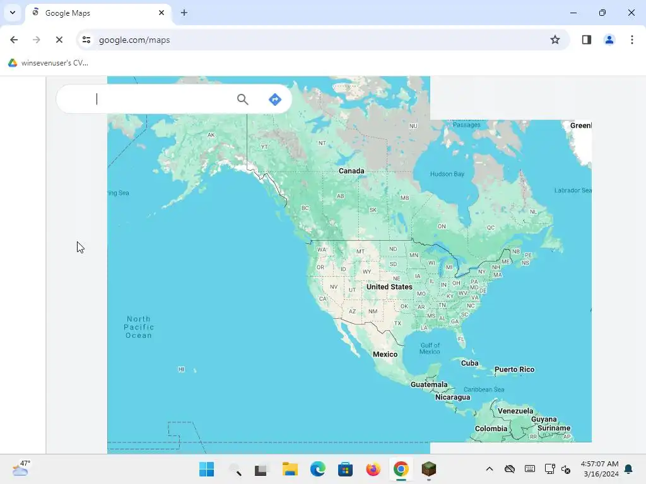The height and width of the screenshot is (484, 646).
Task: Open the Chrome profile menu
Action: click(x=609, y=40)
